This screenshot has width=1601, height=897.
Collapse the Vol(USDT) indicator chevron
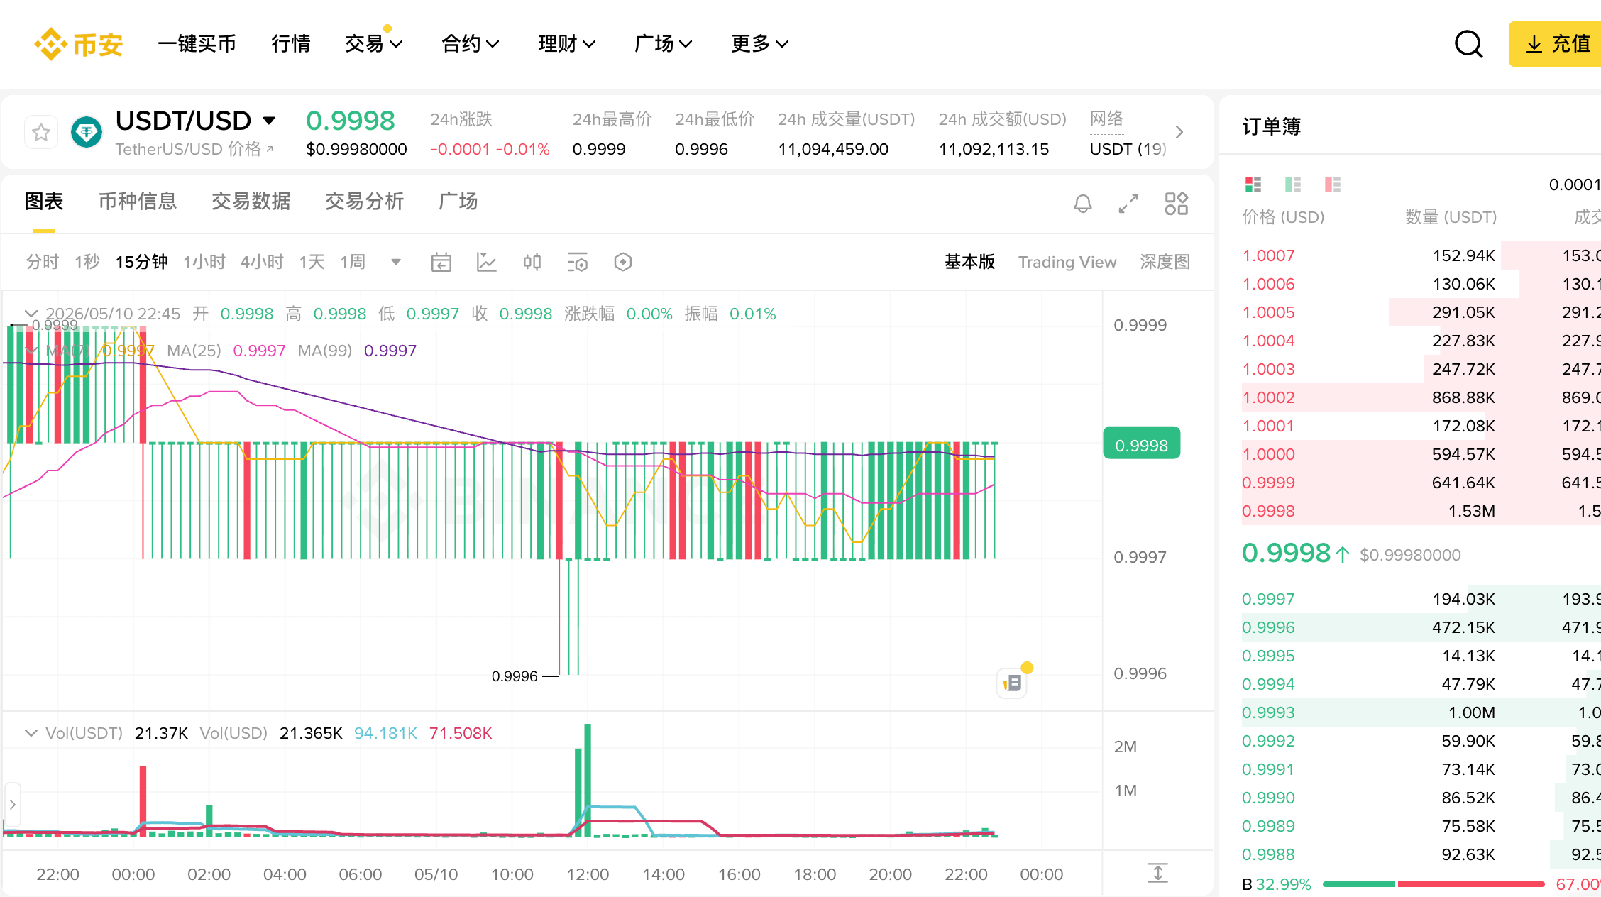point(31,733)
